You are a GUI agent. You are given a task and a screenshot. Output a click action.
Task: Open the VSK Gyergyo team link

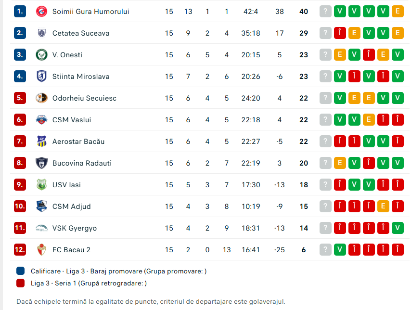click(x=74, y=228)
